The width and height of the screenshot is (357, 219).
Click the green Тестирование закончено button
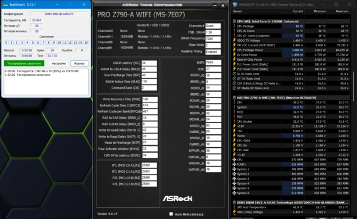(24, 64)
